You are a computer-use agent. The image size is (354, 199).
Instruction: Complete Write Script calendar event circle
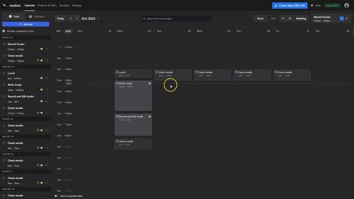[117, 83]
